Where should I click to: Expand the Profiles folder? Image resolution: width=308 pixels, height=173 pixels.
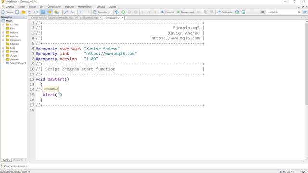3,51
